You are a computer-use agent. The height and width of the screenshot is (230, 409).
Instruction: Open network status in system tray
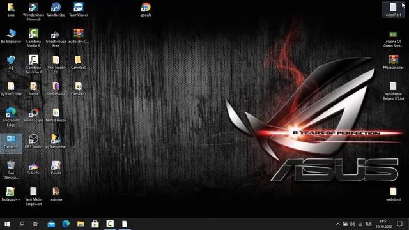click(x=360, y=224)
